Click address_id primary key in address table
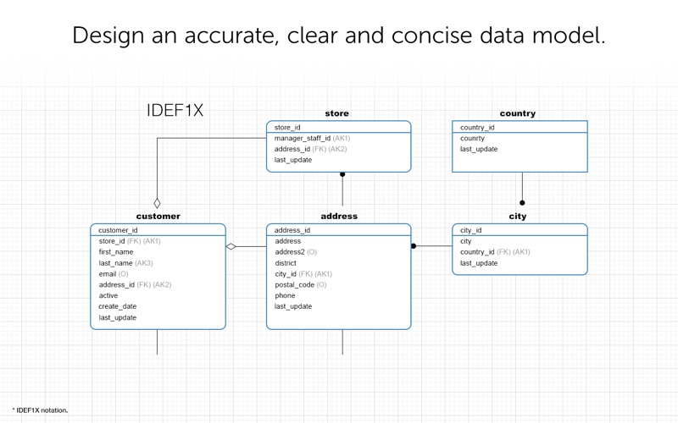The image size is (678, 423). [292, 230]
